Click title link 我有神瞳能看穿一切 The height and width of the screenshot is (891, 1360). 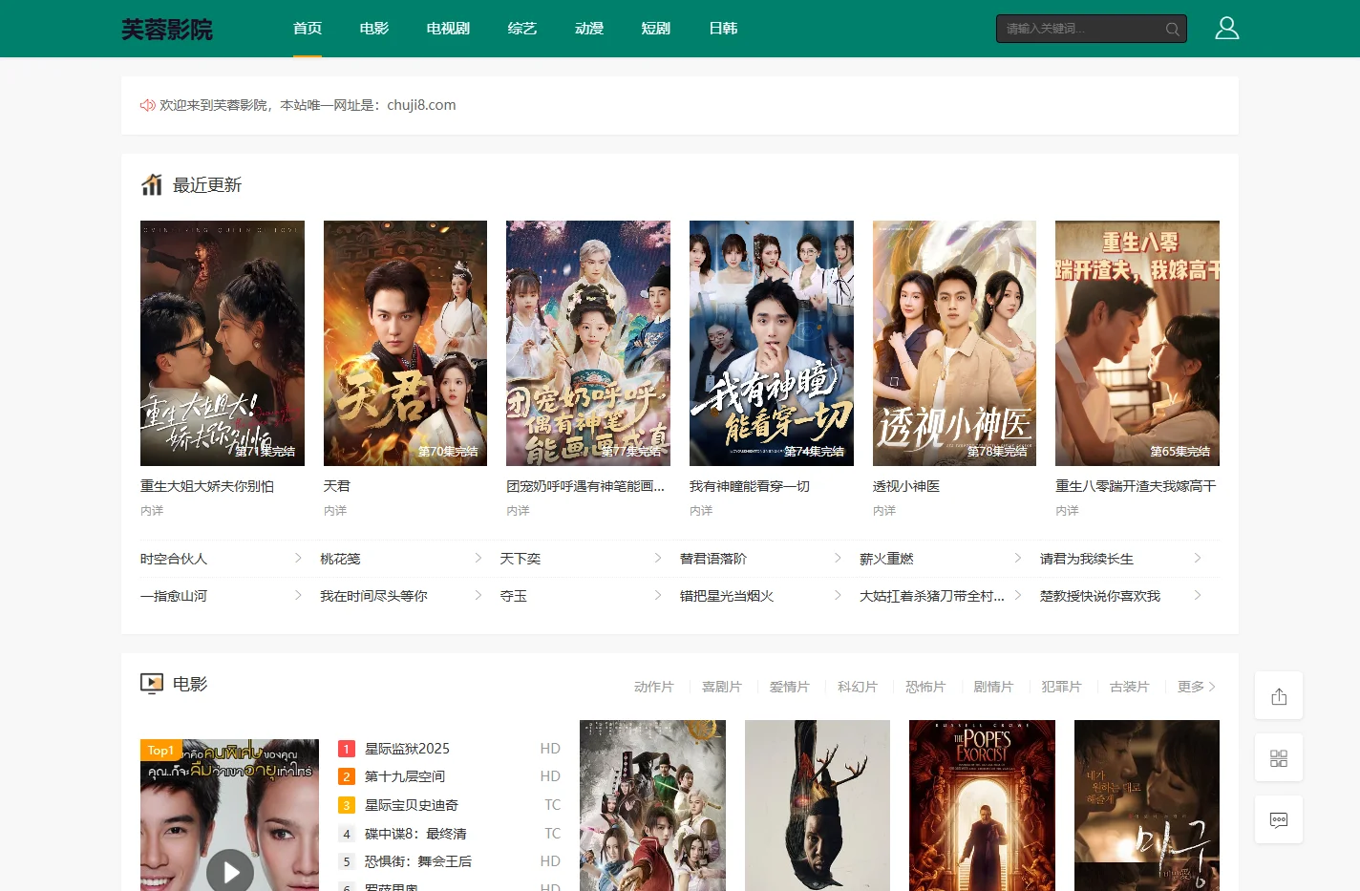tap(750, 486)
